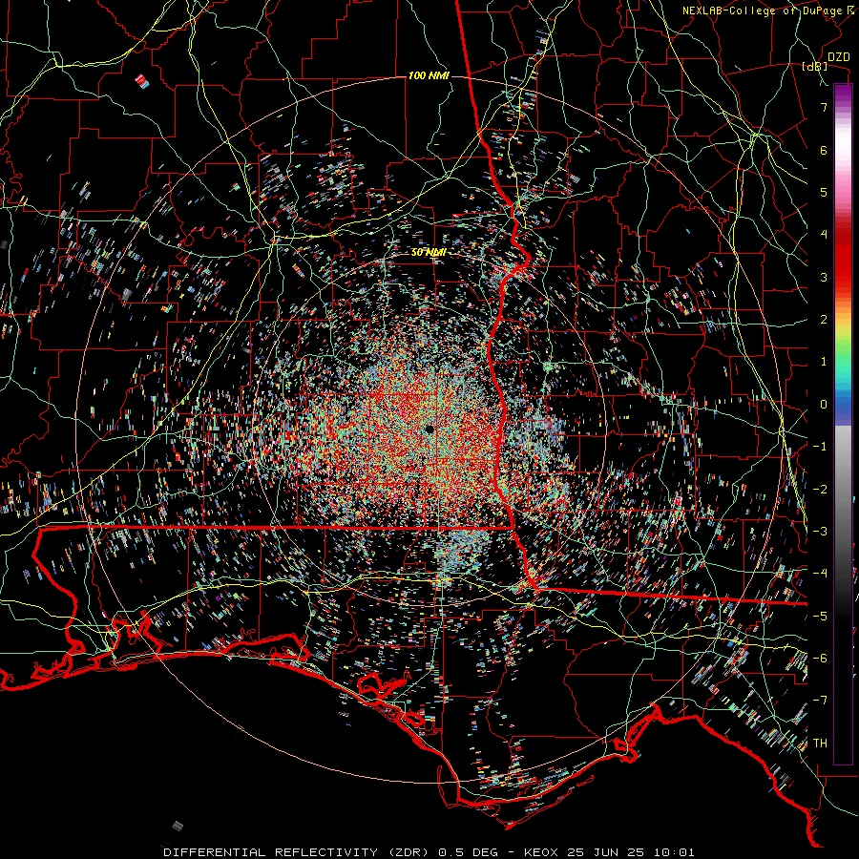Image resolution: width=859 pixels, height=859 pixels.
Task: Click the 6 value on the dB scale
Action: (824, 150)
